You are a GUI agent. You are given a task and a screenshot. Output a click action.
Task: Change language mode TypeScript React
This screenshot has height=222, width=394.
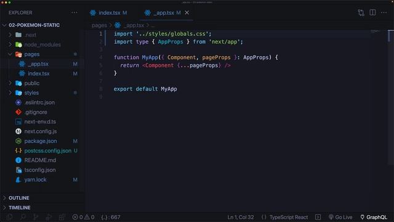tap(289, 217)
